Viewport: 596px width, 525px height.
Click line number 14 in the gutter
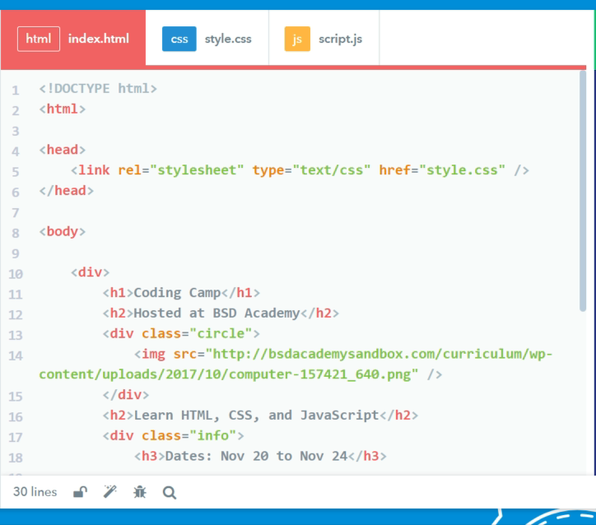point(16,355)
